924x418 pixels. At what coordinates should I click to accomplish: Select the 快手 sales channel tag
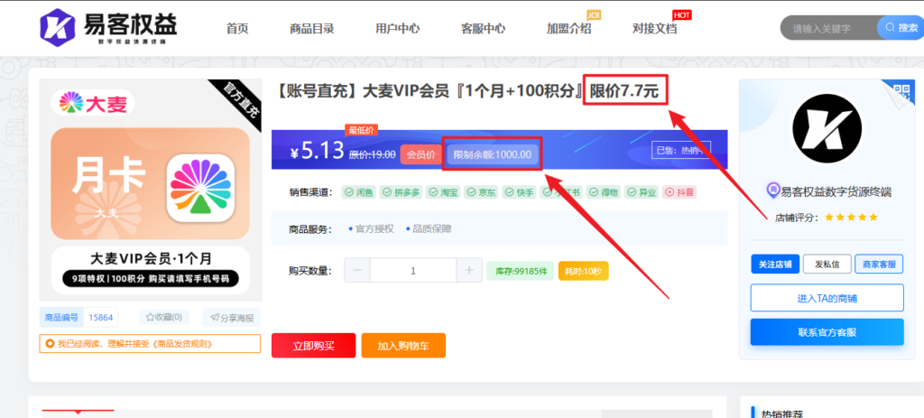519,192
